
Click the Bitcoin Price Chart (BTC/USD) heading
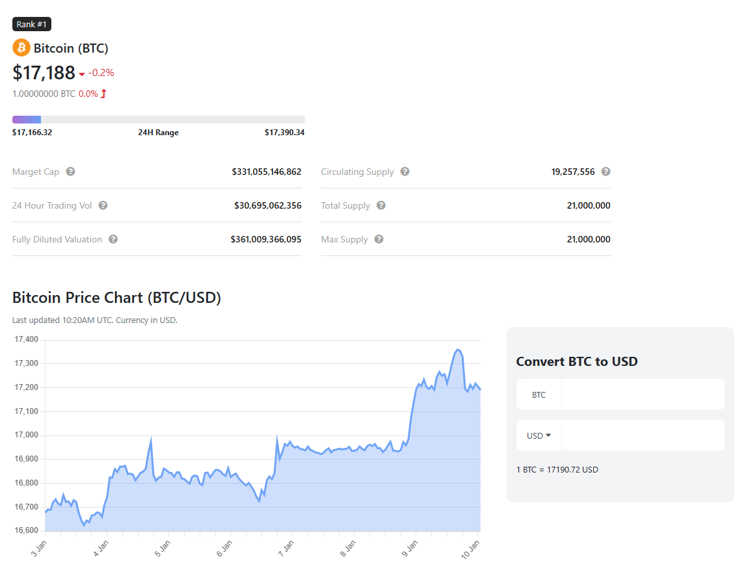pos(116,298)
